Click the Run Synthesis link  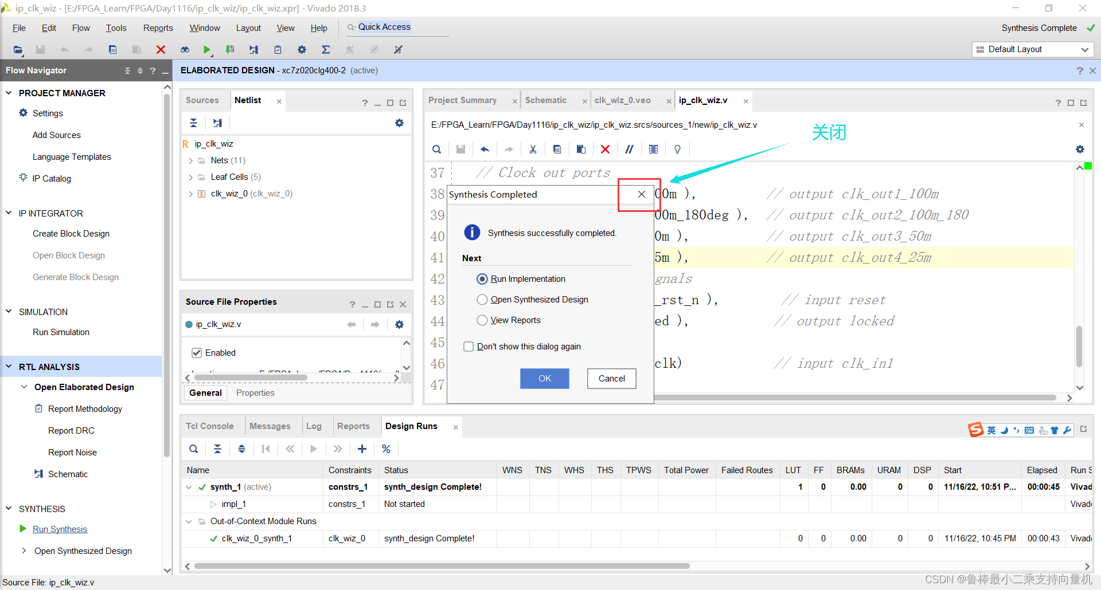(60, 529)
